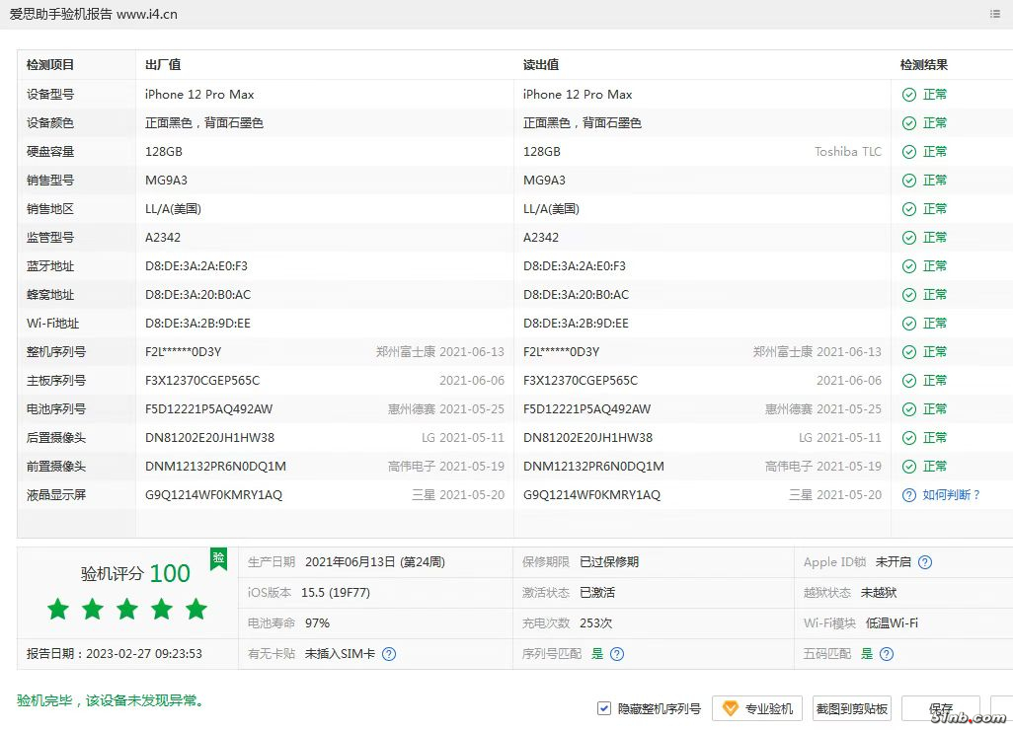Select read cellular address D8:DE:3A:20:B0:AC

click(576, 295)
